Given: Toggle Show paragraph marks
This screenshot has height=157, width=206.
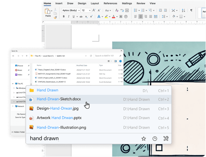Looking at the screenshot, I should click(x=191, y=10).
